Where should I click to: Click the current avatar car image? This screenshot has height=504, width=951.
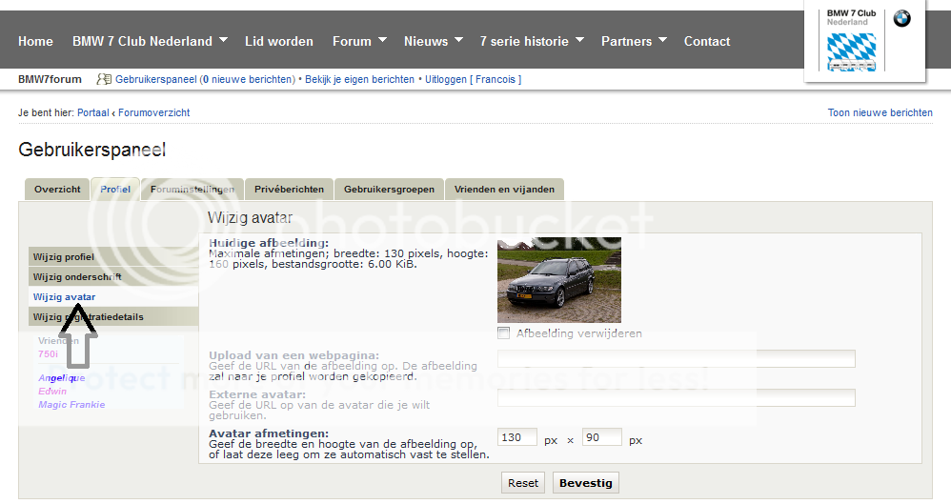559,279
